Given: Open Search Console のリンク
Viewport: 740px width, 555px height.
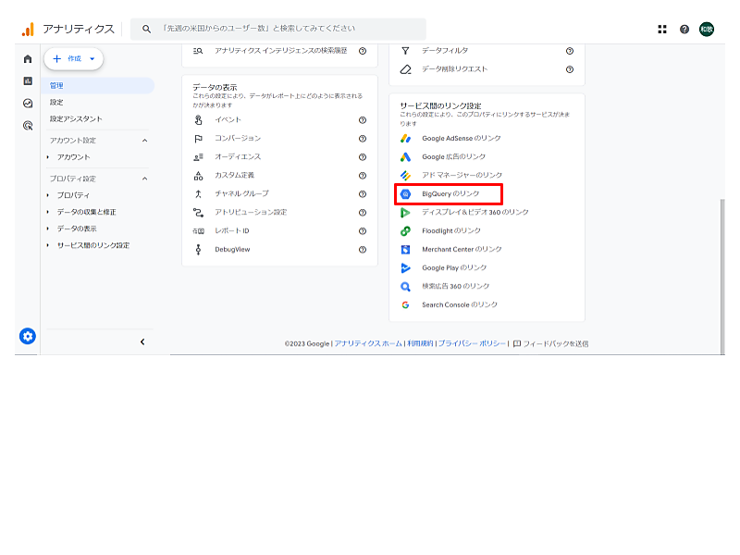Looking at the screenshot, I should 460,305.
